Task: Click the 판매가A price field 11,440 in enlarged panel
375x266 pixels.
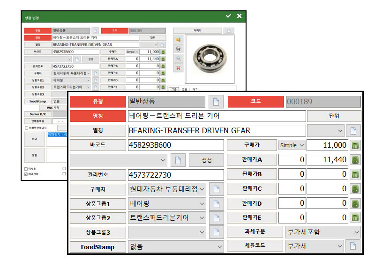Action: pos(327,159)
